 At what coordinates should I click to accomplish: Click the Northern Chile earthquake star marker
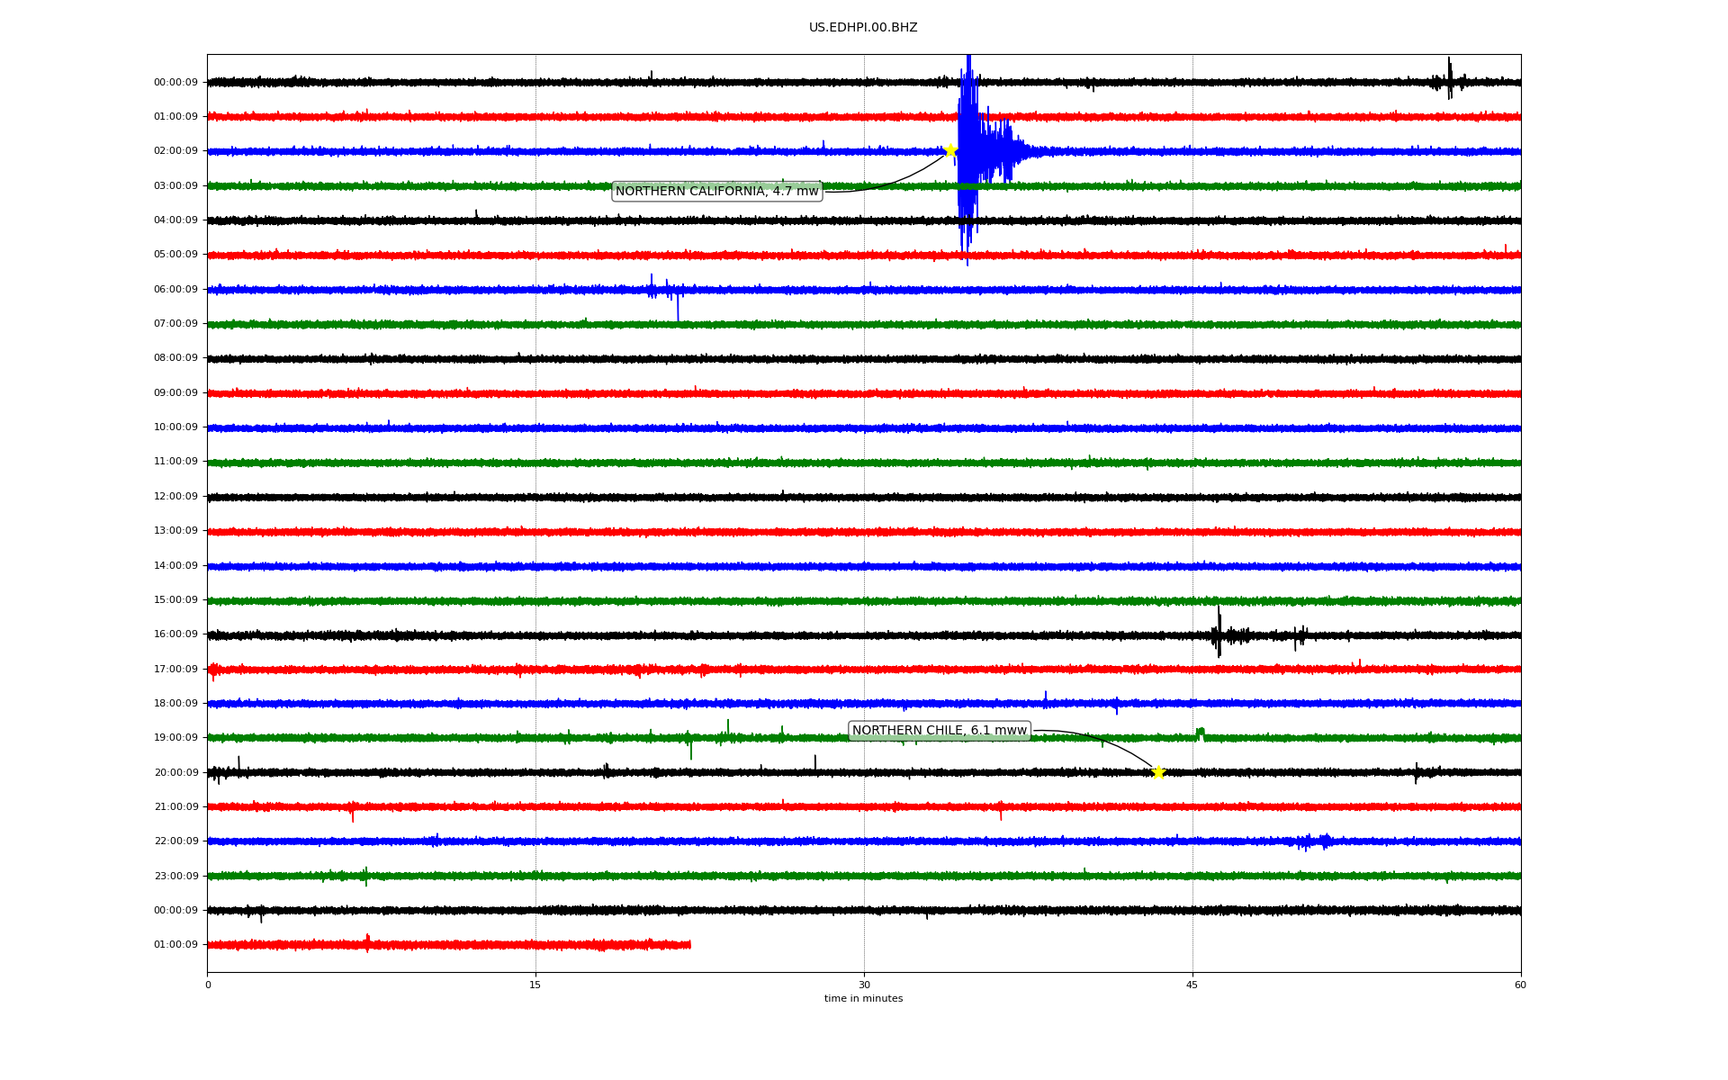1158,772
